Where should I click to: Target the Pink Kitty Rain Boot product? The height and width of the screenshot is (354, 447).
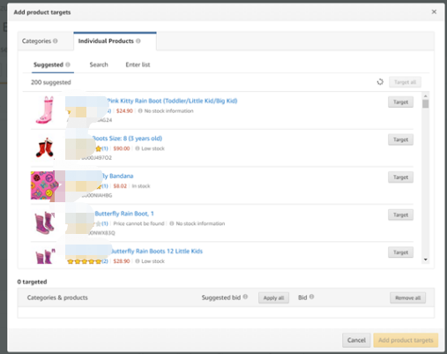tap(400, 102)
